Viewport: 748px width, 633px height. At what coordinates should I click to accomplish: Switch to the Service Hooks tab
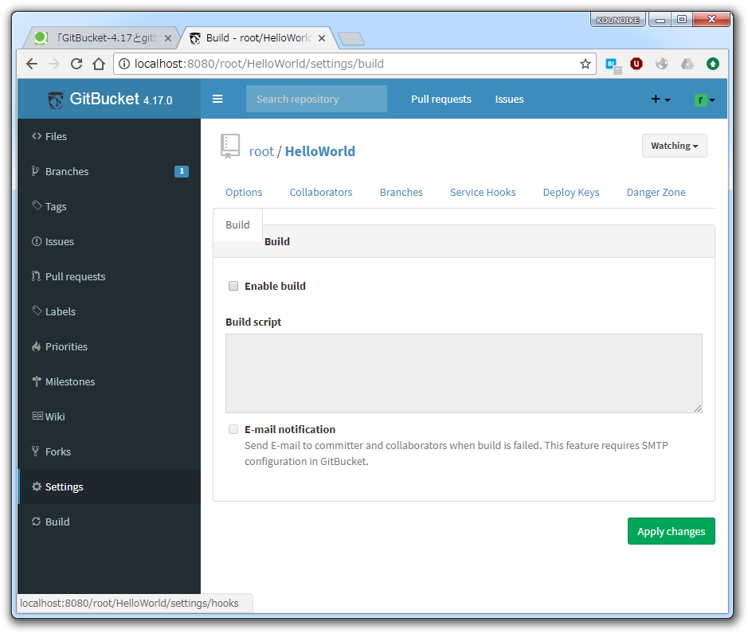pos(483,192)
